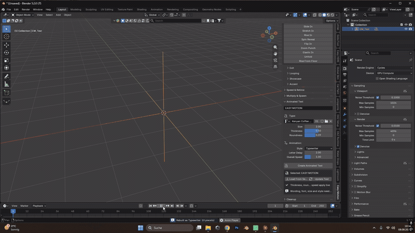
Task: Toggle viewport Noise Threshold checkbox
Action: coord(378,97)
